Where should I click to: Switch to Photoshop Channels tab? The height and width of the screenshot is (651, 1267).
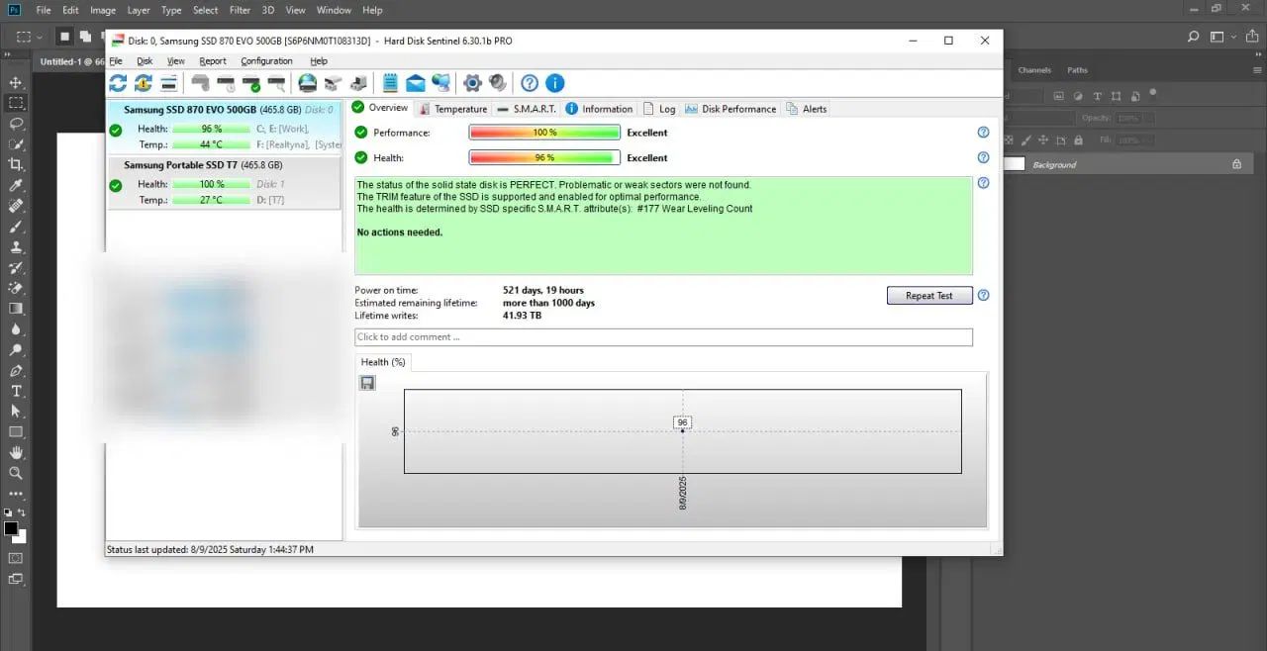(1034, 70)
